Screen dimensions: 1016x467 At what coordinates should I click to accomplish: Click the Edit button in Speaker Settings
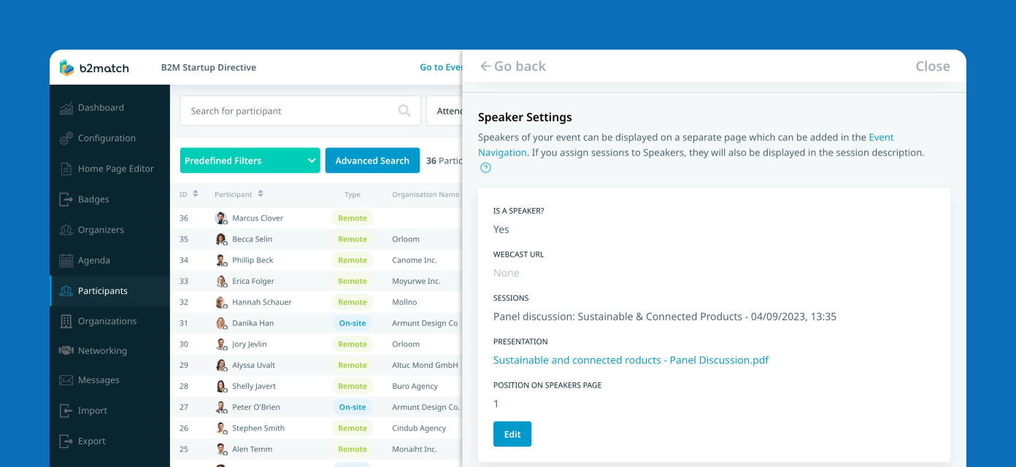click(512, 434)
